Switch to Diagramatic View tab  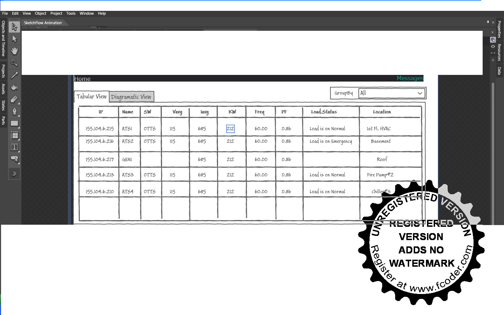(131, 97)
